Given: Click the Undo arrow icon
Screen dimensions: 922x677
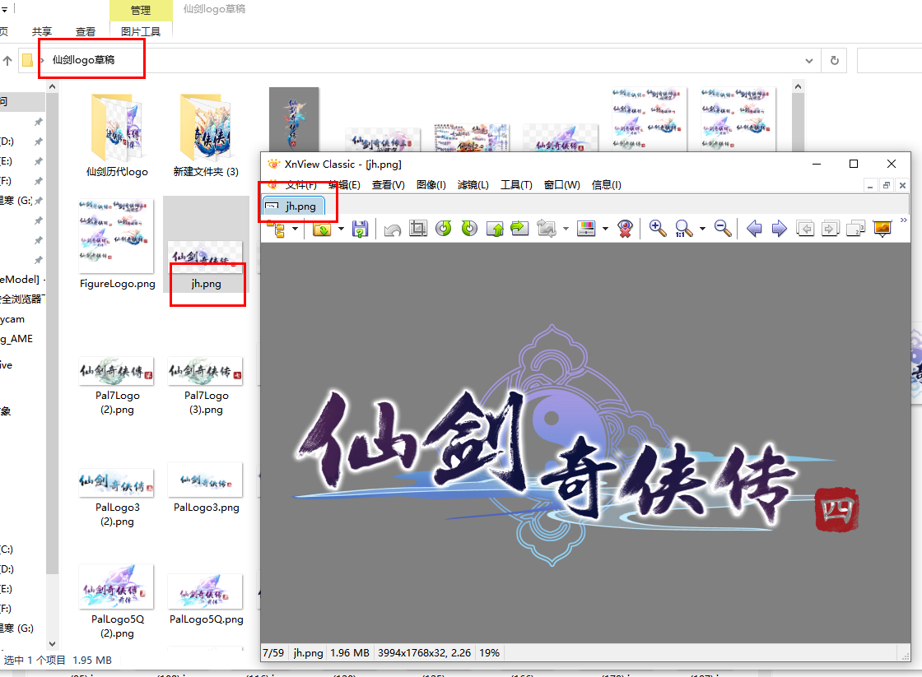Looking at the screenshot, I should [392, 229].
